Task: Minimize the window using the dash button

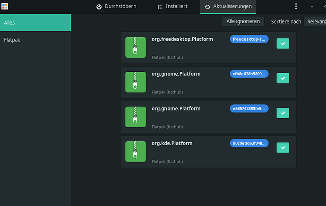Action: tap(312, 7)
